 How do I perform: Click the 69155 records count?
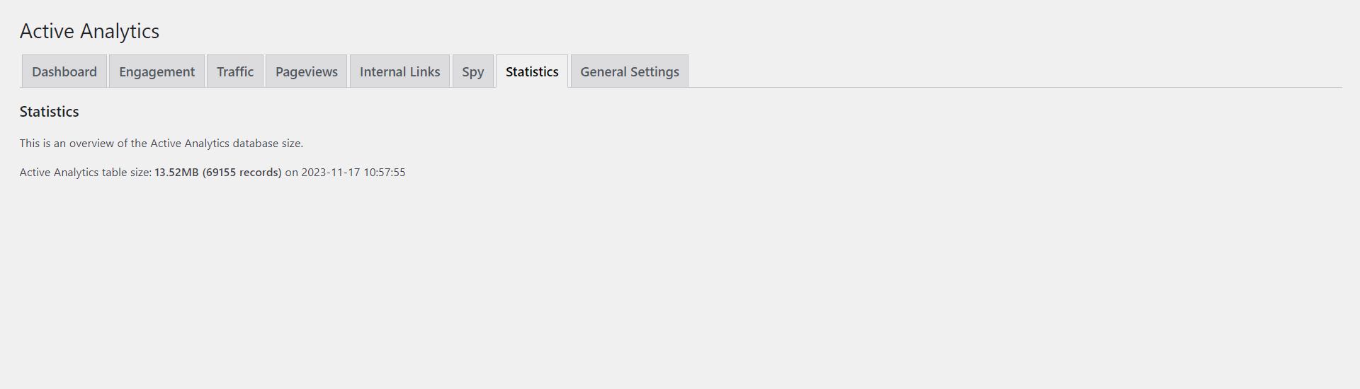pos(242,173)
